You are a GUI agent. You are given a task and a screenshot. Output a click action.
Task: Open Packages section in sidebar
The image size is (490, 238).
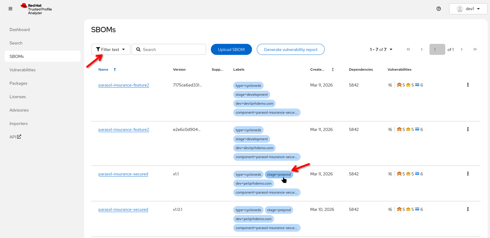coord(18,83)
